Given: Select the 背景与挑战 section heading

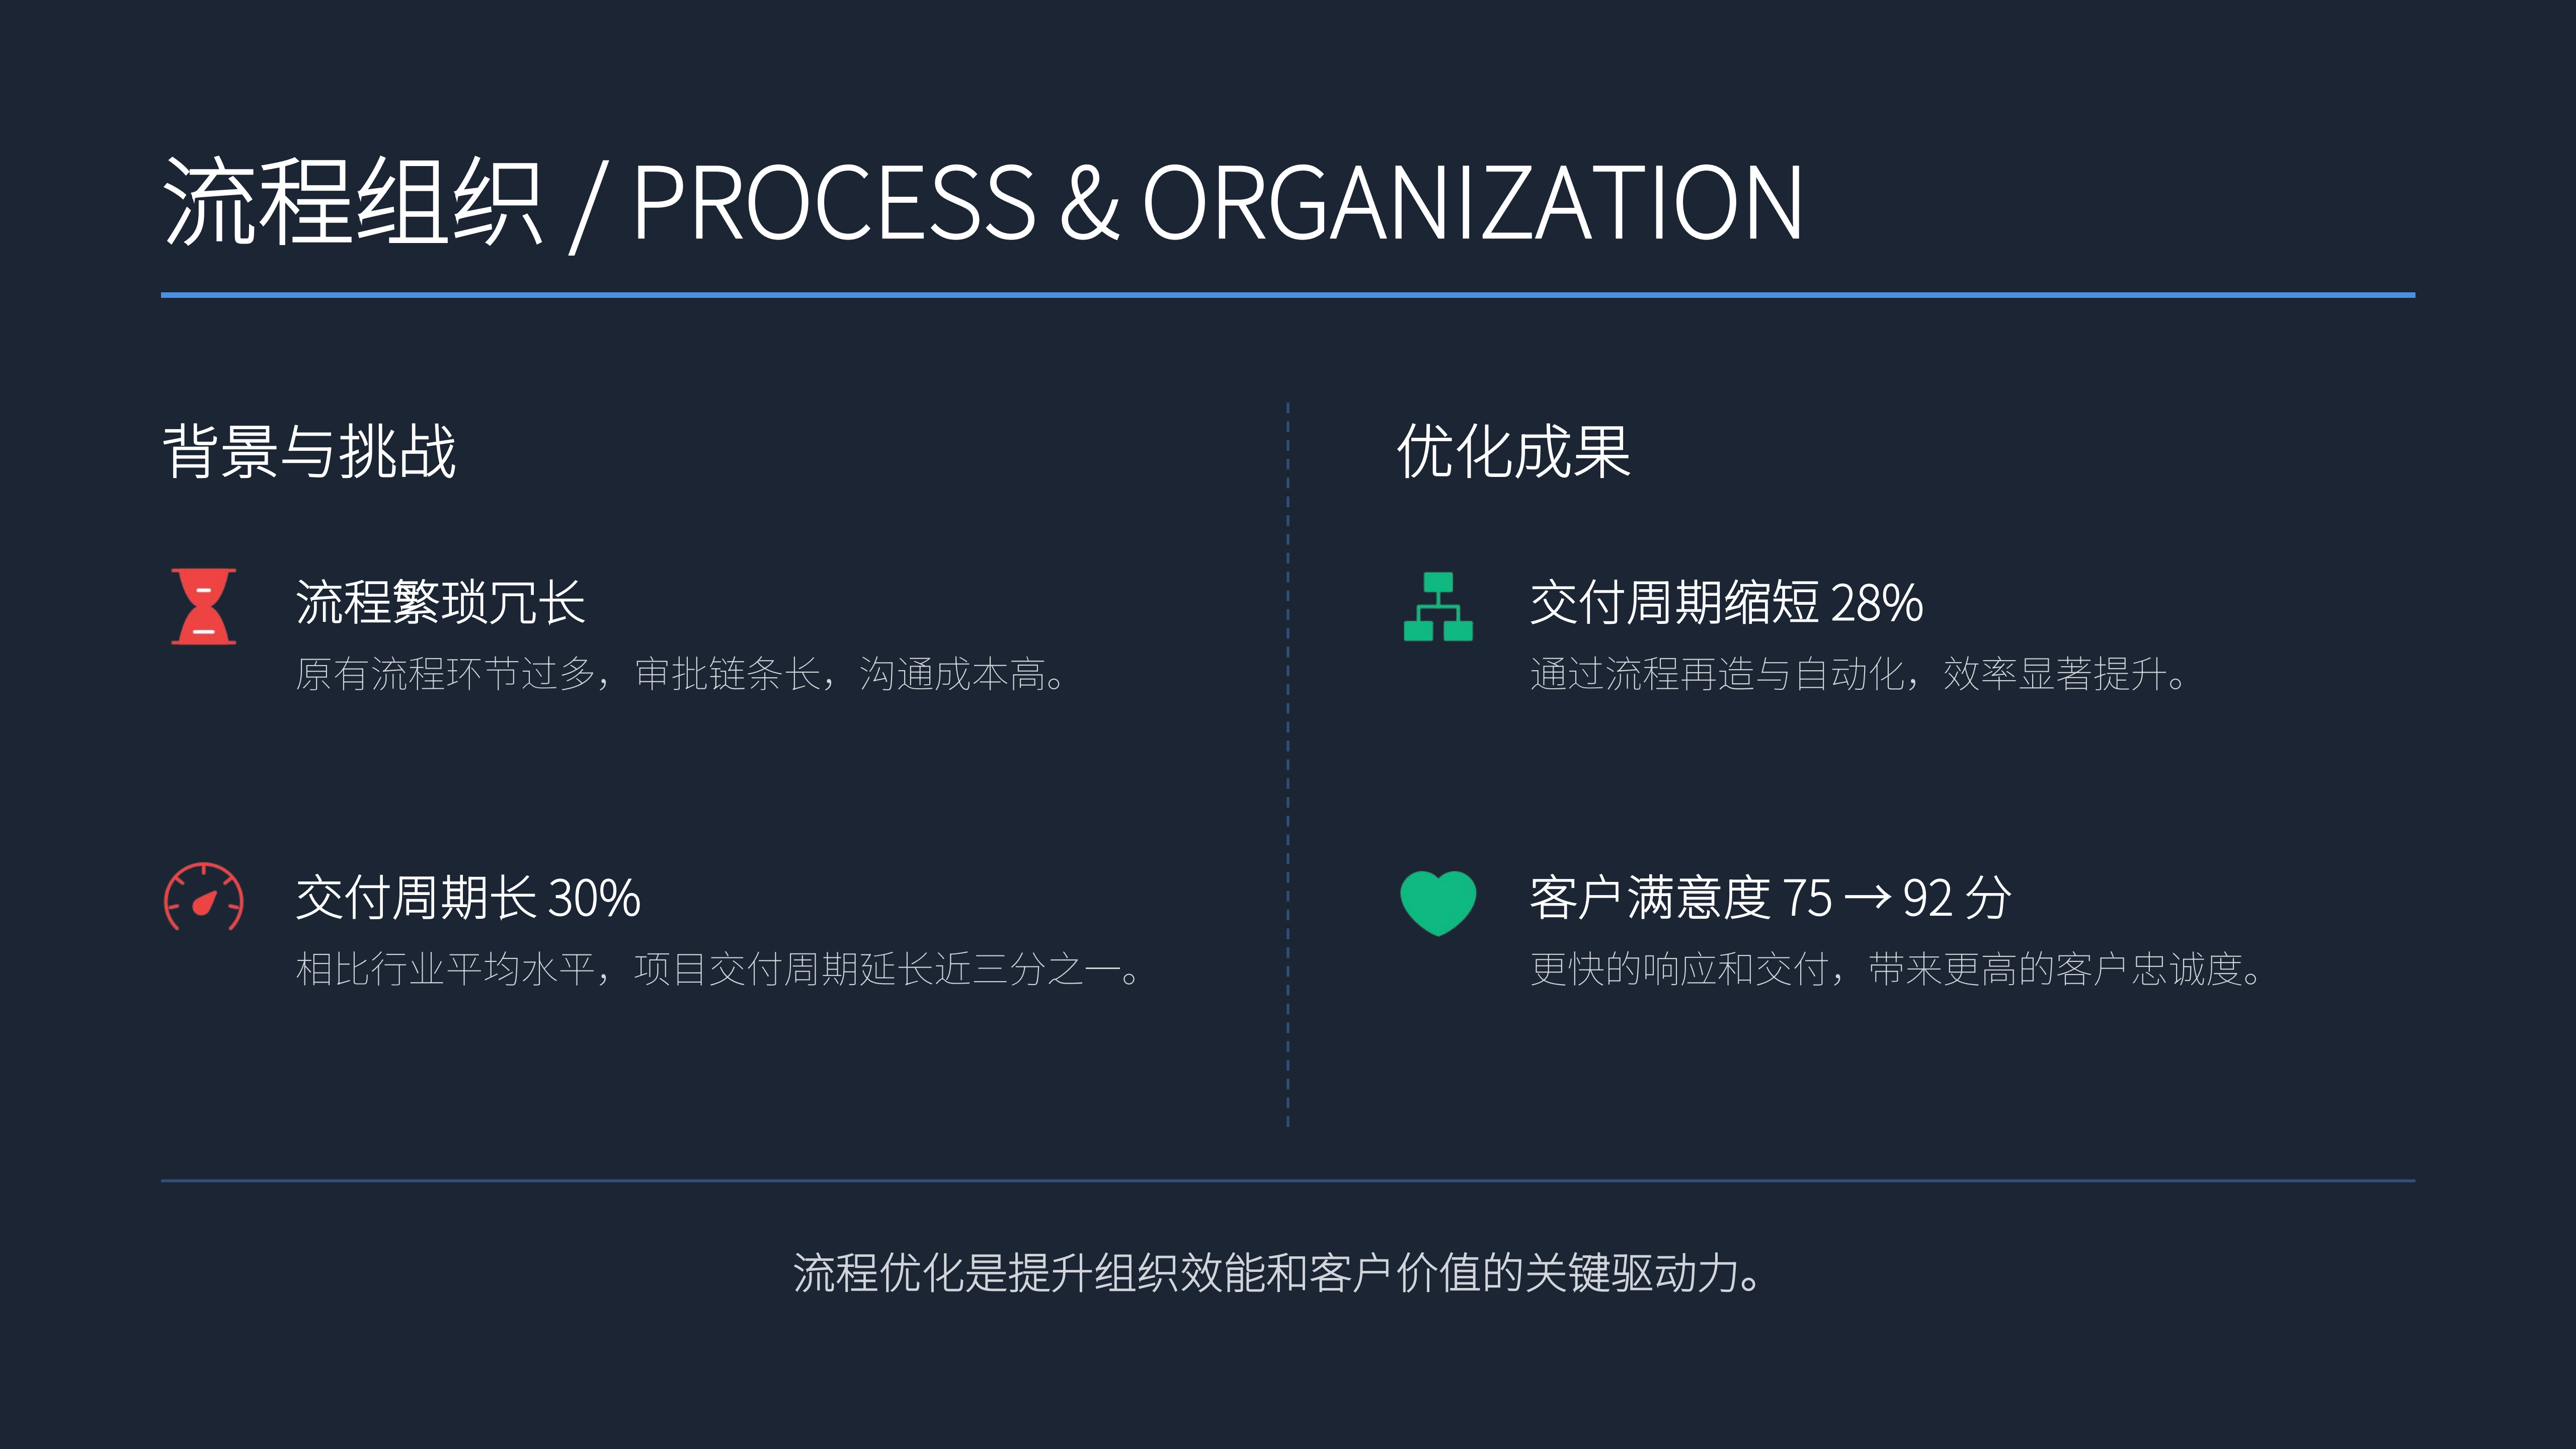Looking at the screenshot, I should tap(309, 452).
